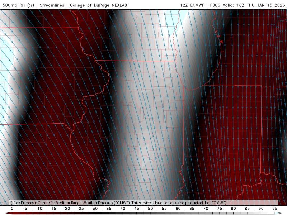This screenshot has height=215, width=287.
Task: Click the colorbar label "45"
Action: point(136,209)
